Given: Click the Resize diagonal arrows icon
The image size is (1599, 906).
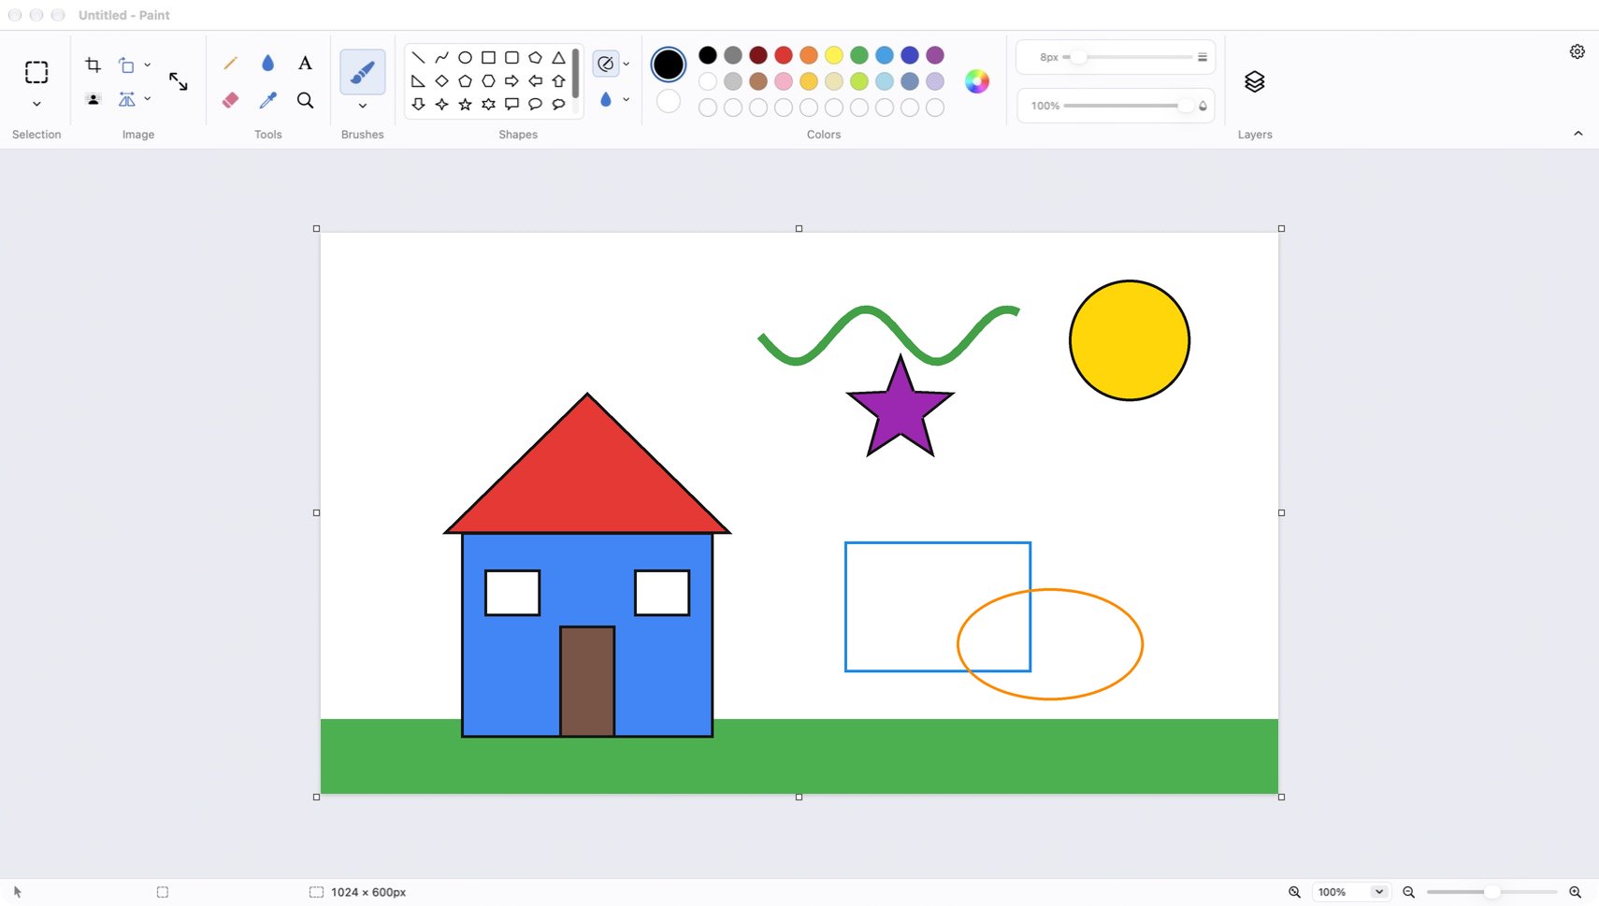Looking at the screenshot, I should [x=178, y=81].
